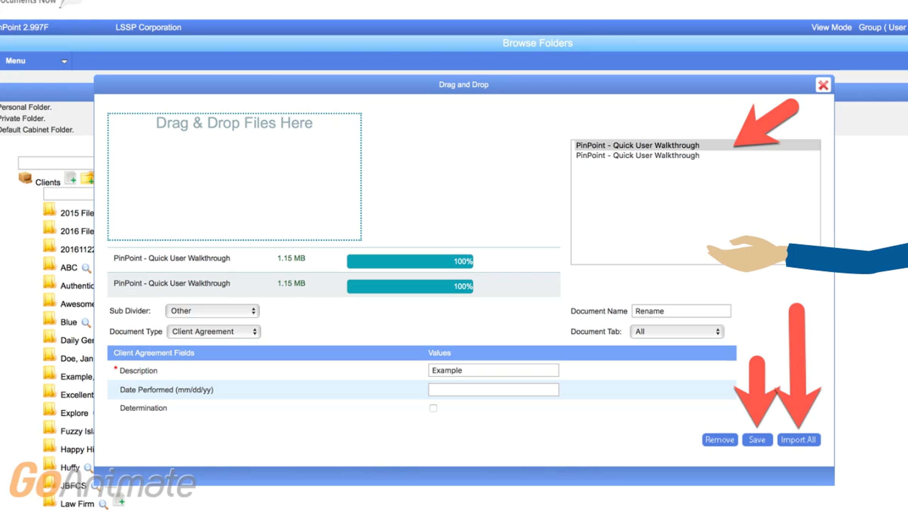Click the Values column header

click(x=439, y=353)
